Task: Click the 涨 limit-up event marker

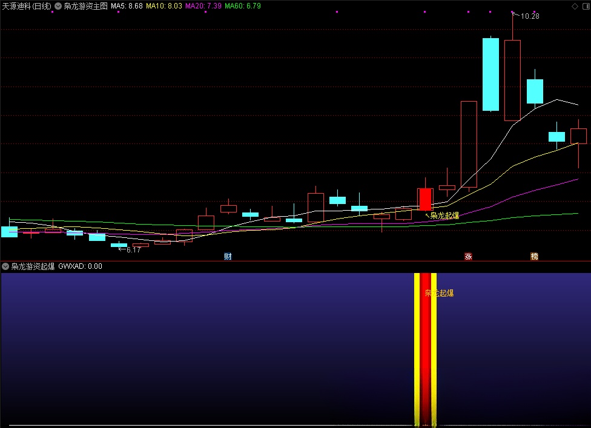Action: click(x=467, y=256)
